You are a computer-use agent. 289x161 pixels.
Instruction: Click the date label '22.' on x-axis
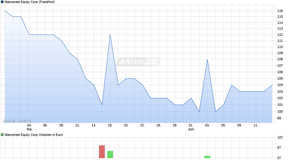(x=142, y=125)
